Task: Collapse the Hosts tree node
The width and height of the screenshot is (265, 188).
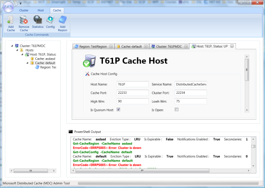Action: click(x=17, y=50)
